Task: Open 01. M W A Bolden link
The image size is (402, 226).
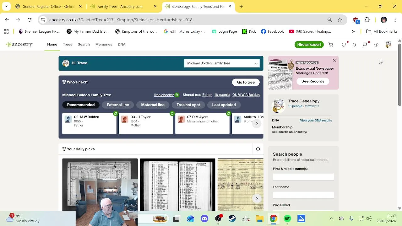Action: pyautogui.click(x=246, y=95)
